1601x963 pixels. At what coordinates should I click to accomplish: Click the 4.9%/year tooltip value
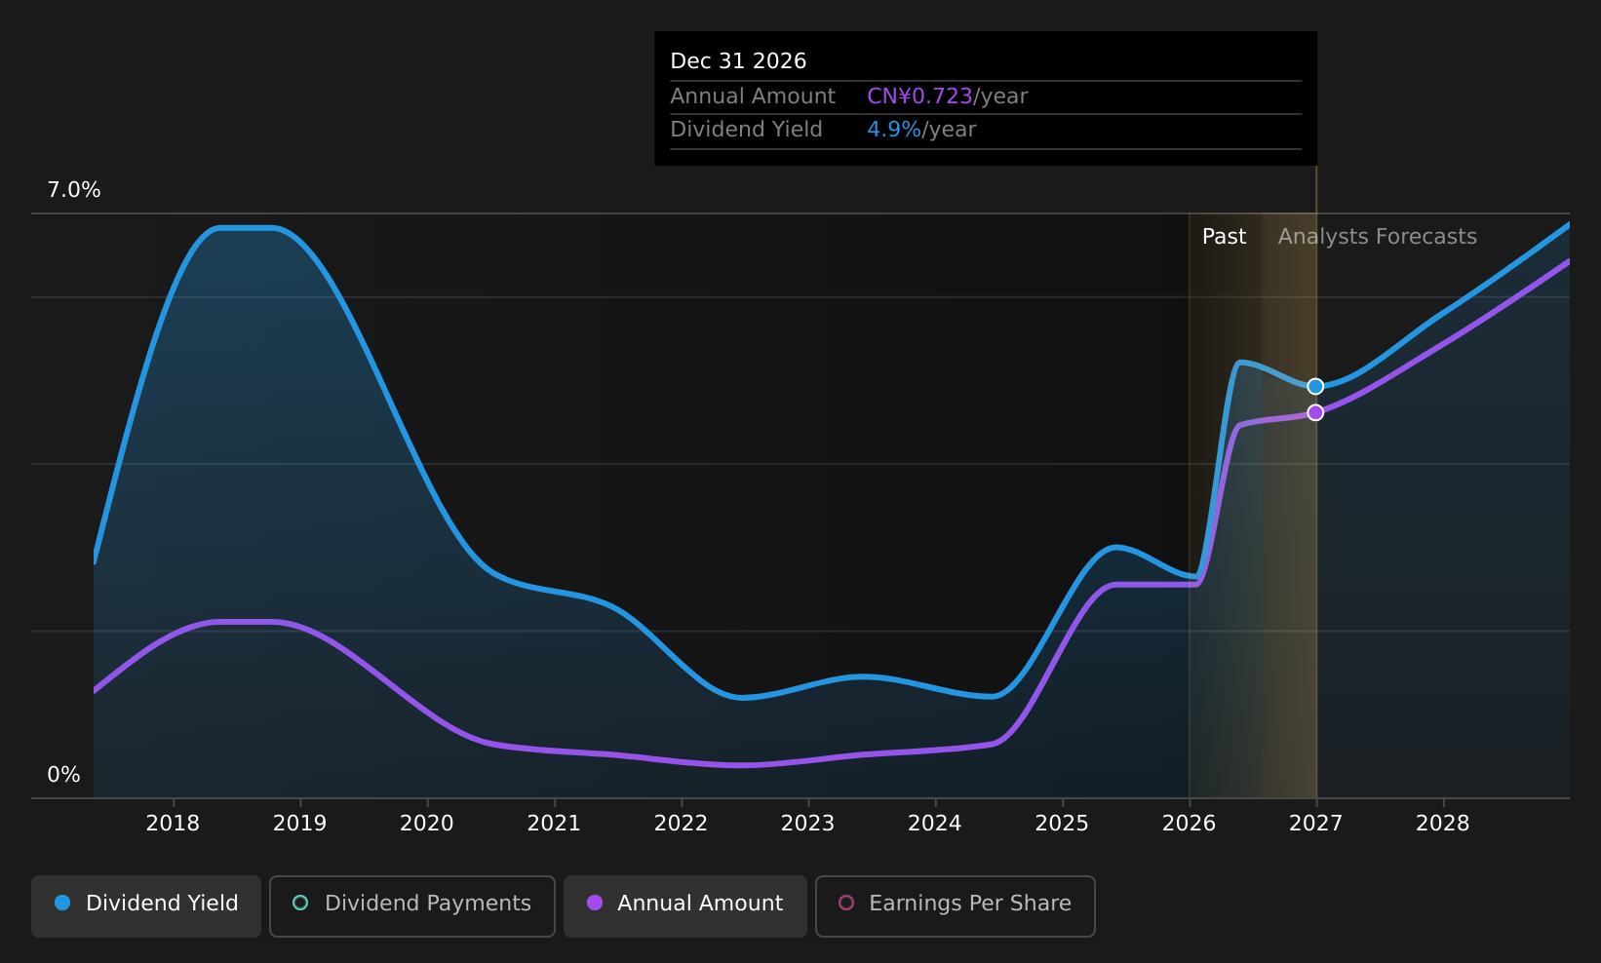pos(921,130)
